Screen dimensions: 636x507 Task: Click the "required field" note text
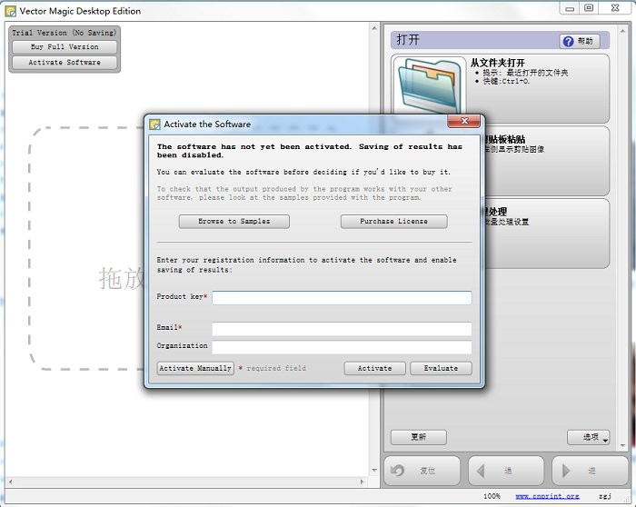(x=276, y=368)
